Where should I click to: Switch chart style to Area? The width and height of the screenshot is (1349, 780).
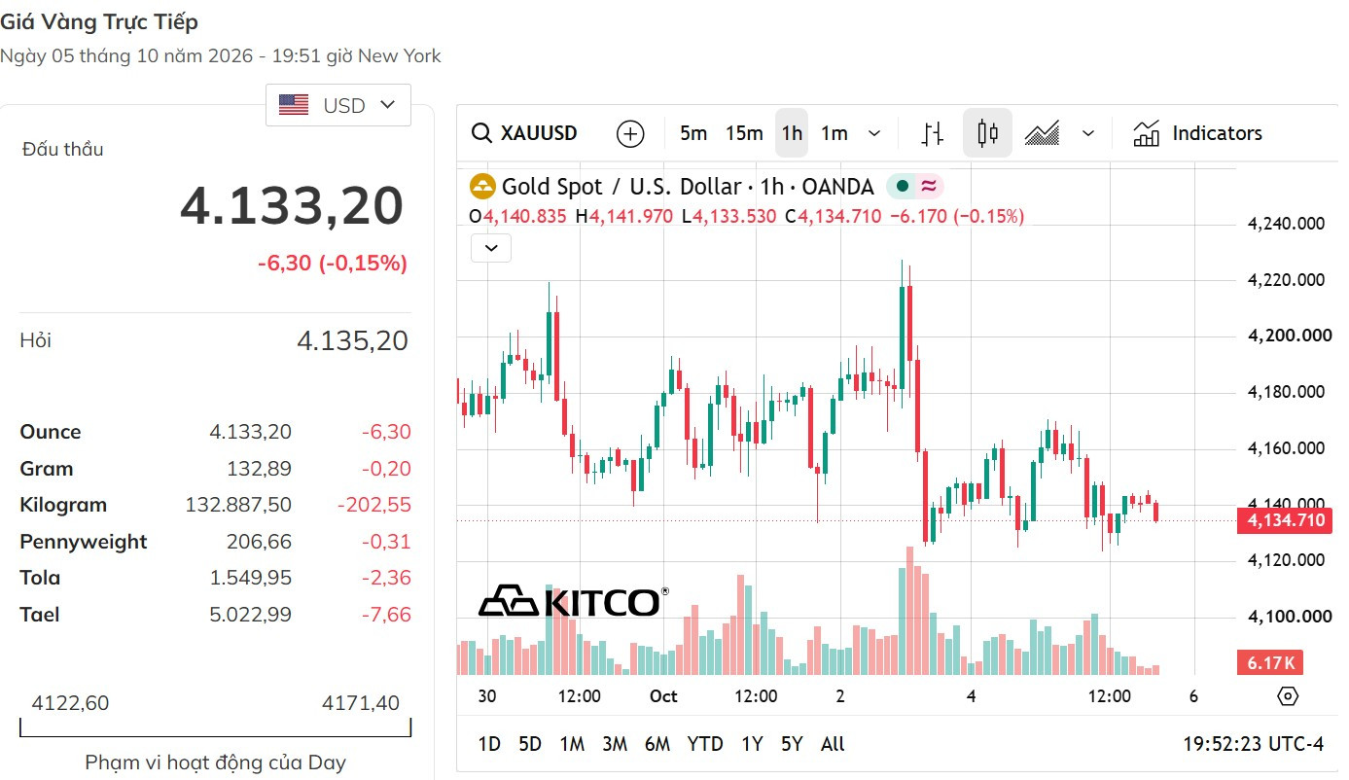coord(1043,133)
